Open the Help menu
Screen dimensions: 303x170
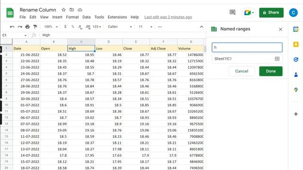pos(134,17)
